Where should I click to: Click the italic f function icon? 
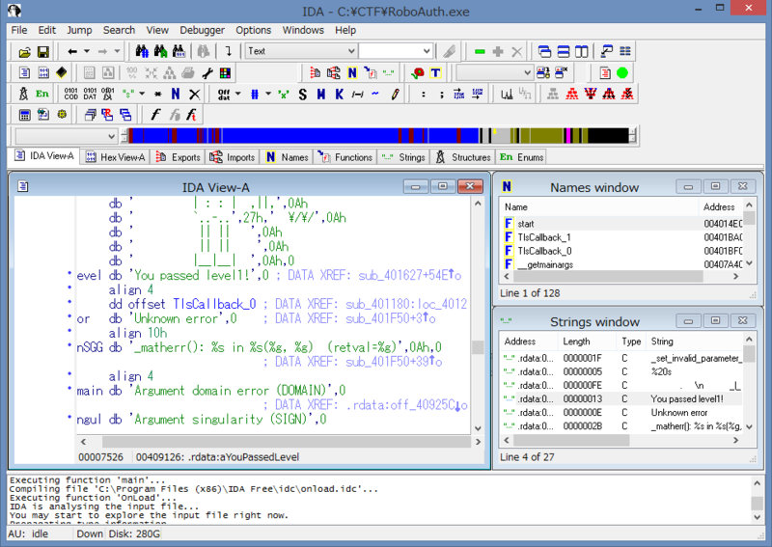(x=155, y=115)
